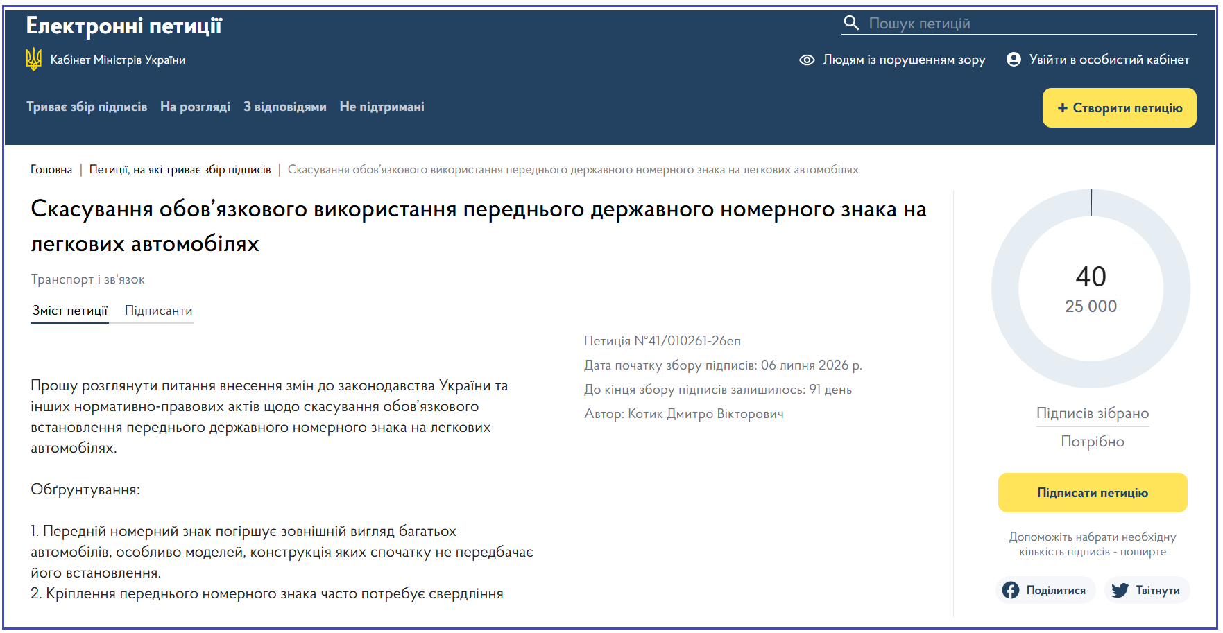1223x633 pixels.
Task: Click the Twitter bird icon
Action: [x=1120, y=590]
